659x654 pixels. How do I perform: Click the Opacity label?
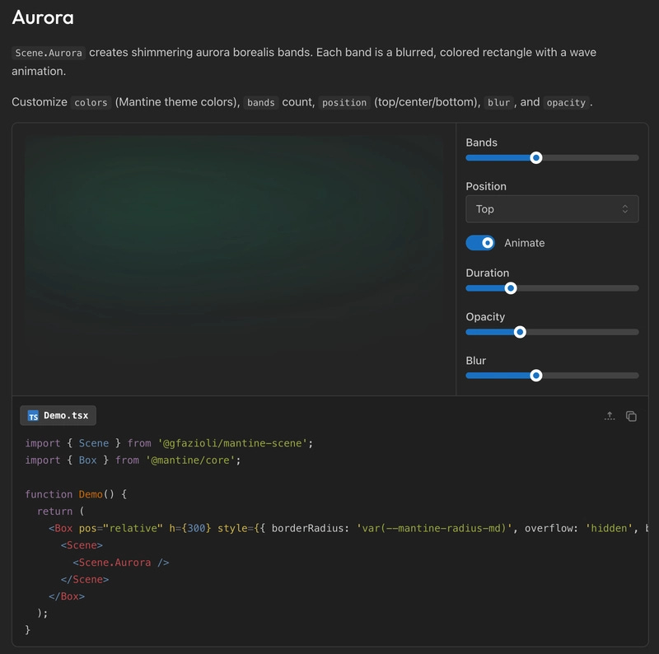pos(485,317)
